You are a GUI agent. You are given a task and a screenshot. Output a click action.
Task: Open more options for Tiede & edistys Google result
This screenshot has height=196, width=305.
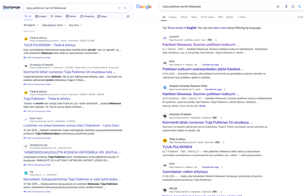[x=224, y=143]
